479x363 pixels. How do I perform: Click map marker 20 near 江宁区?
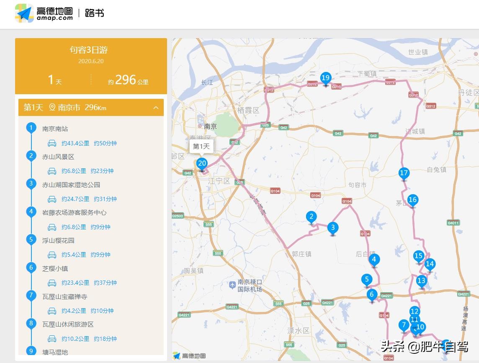[202, 163]
